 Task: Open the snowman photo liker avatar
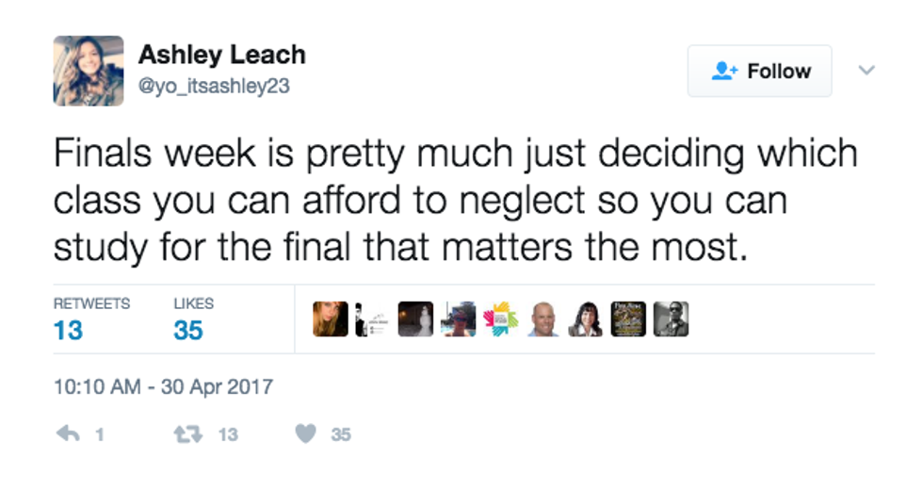point(415,318)
